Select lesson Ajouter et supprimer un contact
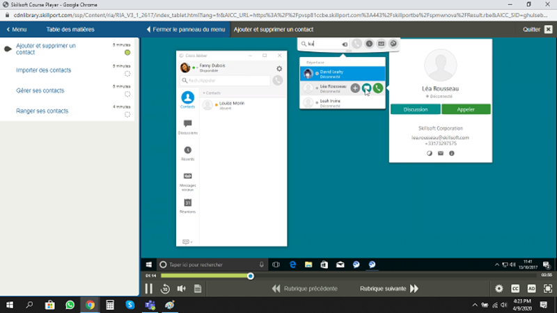The image size is (557, 313). tap(46, 49)
